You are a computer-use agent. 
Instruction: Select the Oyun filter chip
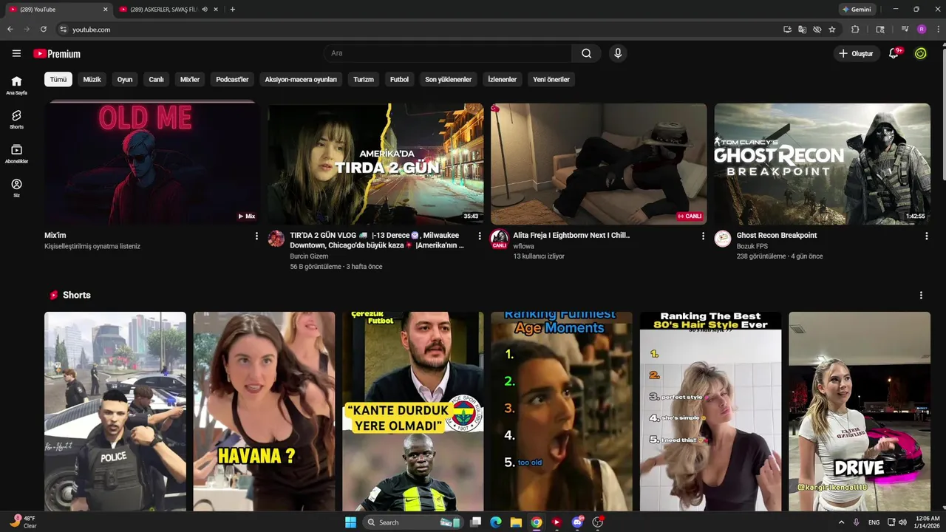[125, 79]
